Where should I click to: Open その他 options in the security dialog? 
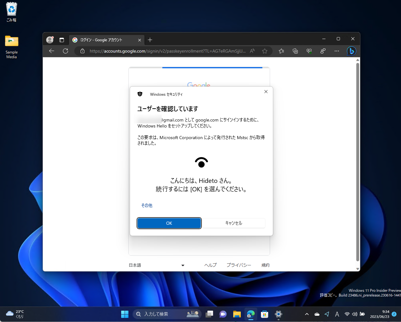tap(147, 205)
